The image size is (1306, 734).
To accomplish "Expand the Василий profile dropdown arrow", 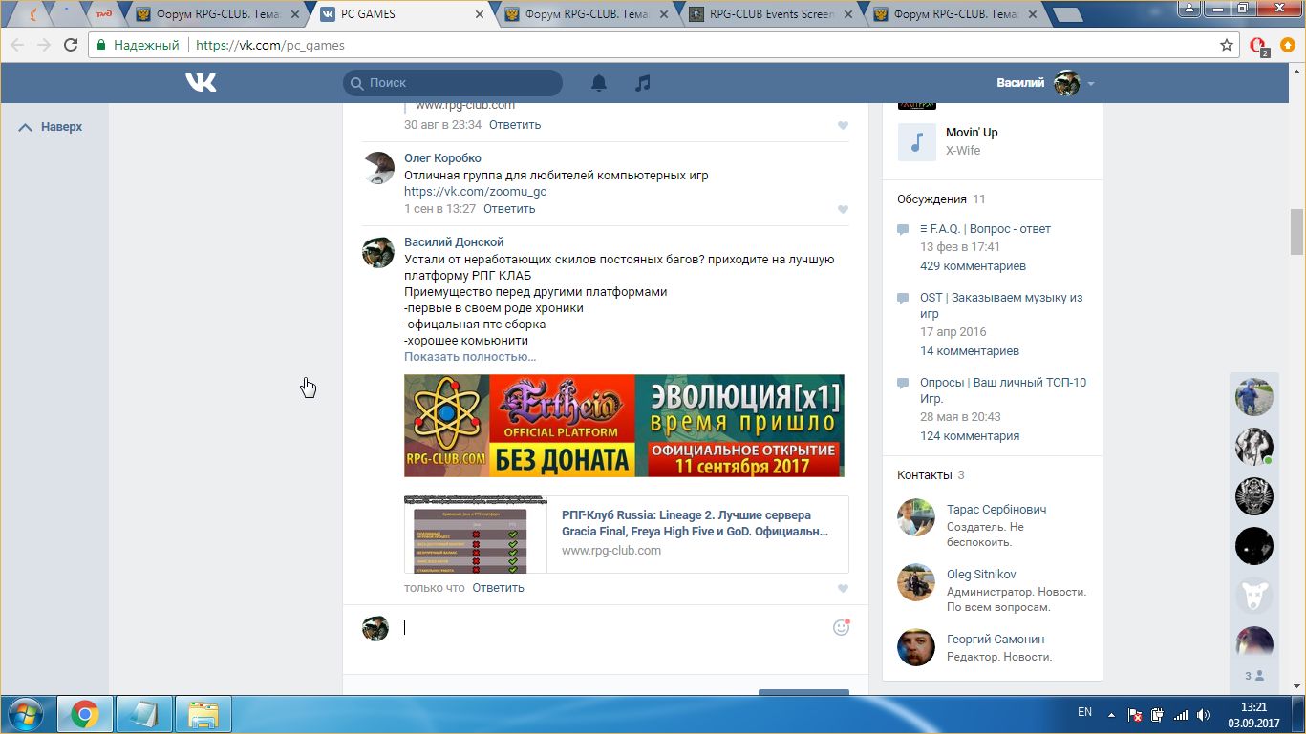I will pyautogui.click(x=1090, y=84).
